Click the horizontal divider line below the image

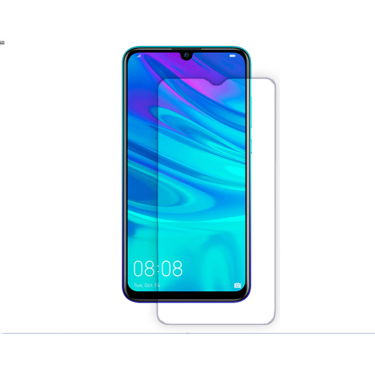pos(187,333)
